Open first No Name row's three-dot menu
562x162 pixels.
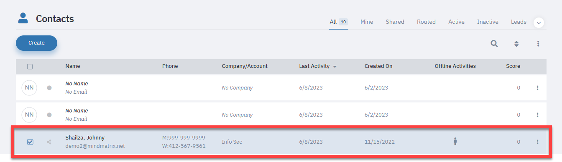coord(537,88)
